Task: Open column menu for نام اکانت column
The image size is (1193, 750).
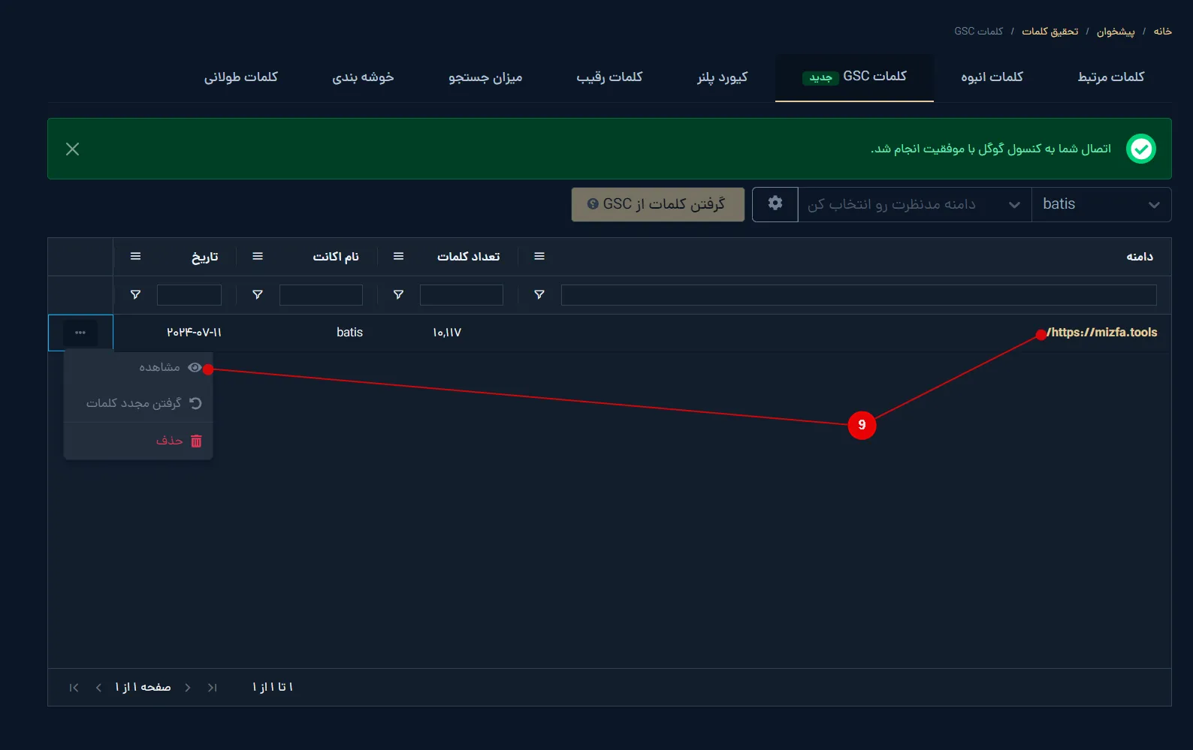Action: coord(258,257)
